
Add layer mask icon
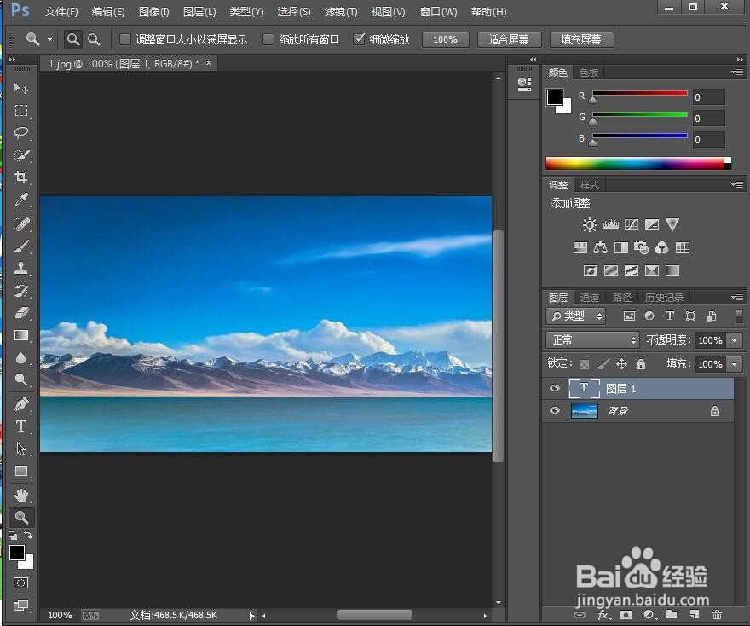[626, 615]
